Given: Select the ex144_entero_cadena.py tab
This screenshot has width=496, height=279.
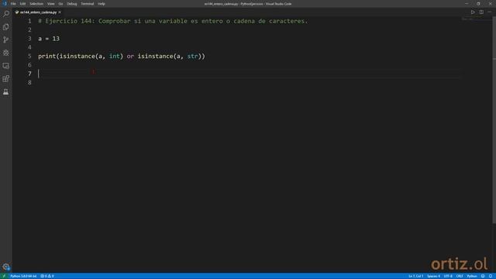Looking at the screenshot, I should pyautogui.click(x=38, y=12).
